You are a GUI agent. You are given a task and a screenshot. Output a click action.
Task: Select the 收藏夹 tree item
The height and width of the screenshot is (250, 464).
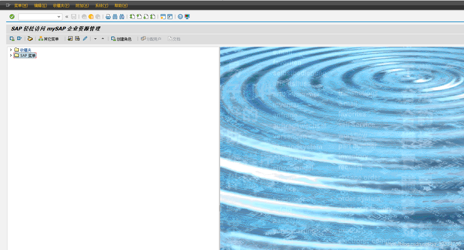26,50
